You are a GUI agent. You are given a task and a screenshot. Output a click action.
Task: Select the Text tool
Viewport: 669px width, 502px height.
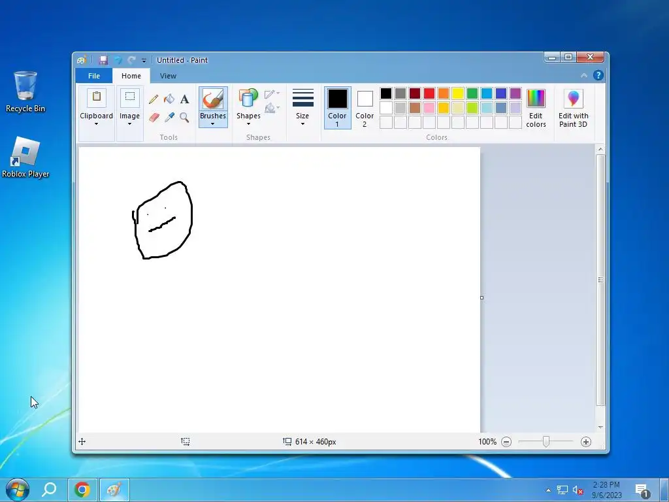pyautogui.click(x=184, y=99)
